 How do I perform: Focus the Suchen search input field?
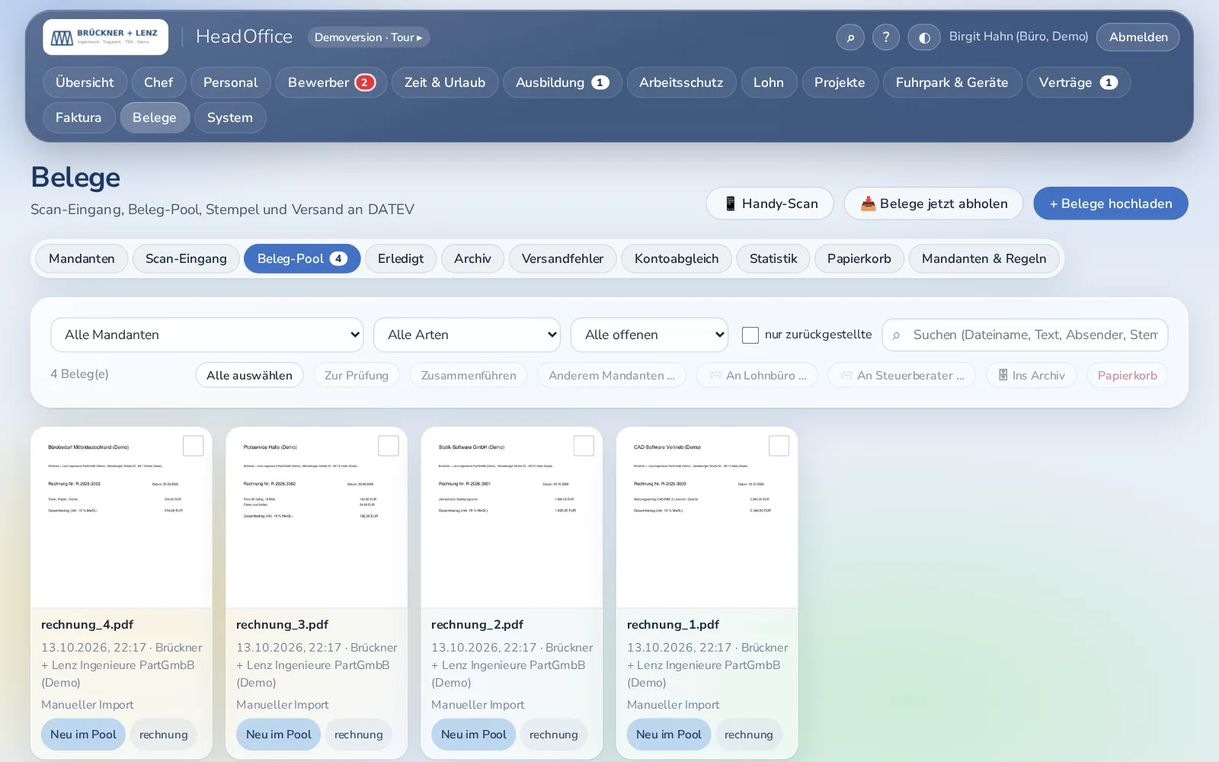1025,335
